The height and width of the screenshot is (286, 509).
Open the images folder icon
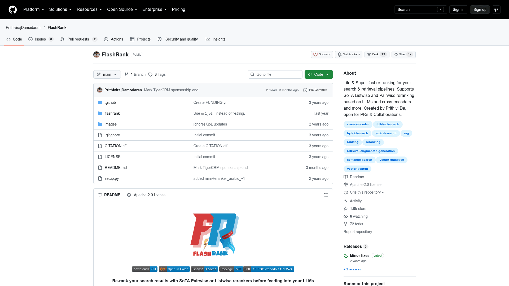click(x=100, y=124)
